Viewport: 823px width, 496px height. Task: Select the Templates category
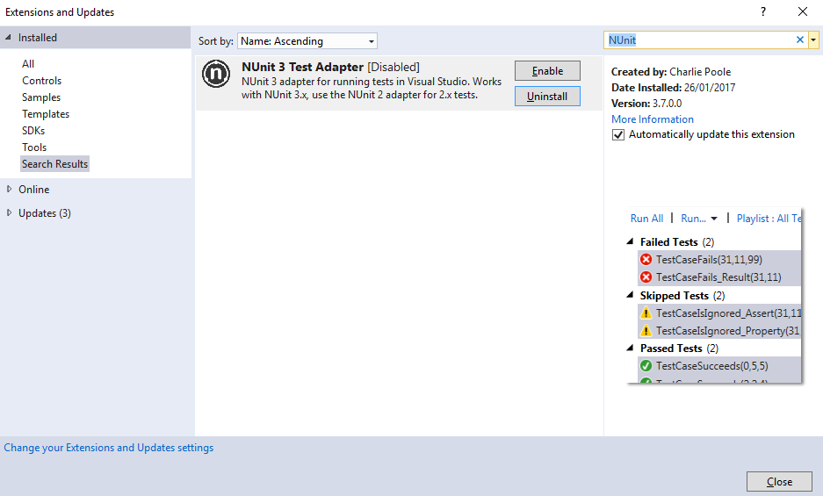pyautogui.click(x=46, y=114)
